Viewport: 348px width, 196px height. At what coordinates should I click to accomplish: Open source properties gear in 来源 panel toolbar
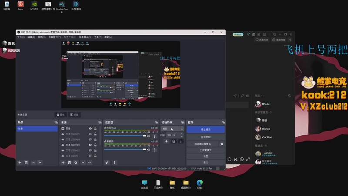(x=76, y=162)
